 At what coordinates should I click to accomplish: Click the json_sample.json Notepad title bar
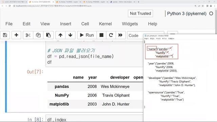(x=180, y=36)
